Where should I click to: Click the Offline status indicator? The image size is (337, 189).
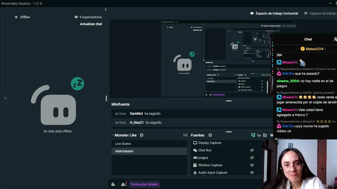pyautogui.click(x=23, y=17)
